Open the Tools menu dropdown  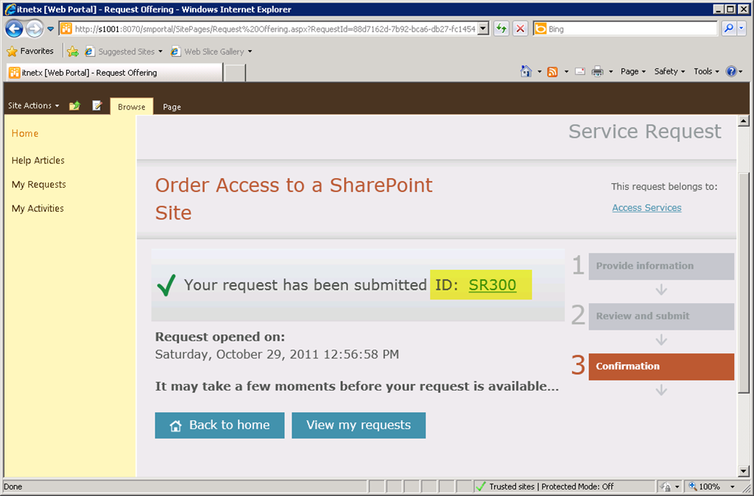click(706, 71)
